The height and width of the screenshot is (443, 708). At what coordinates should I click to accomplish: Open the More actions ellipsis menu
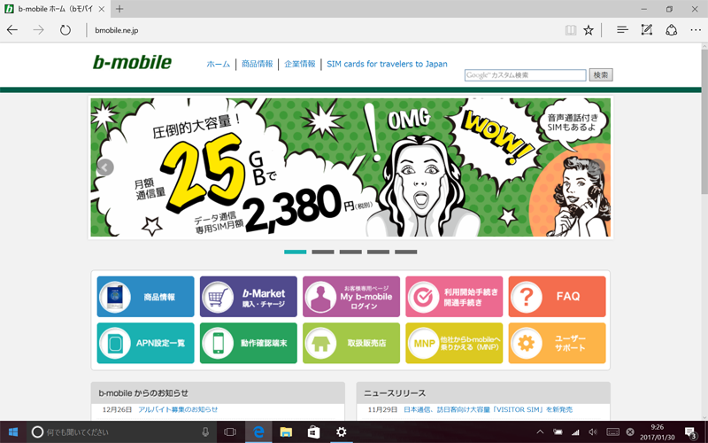click(x=696, y=30)
